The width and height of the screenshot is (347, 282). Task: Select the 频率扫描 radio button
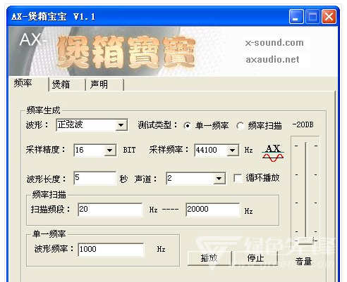click(240, 126)
